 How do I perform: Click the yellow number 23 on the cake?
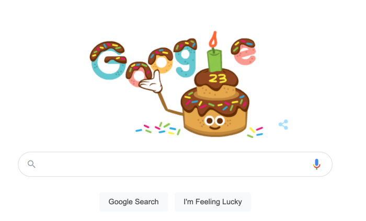[x=218, y=78]
